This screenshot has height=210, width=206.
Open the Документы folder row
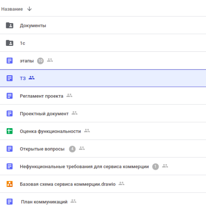pos(103,25)
